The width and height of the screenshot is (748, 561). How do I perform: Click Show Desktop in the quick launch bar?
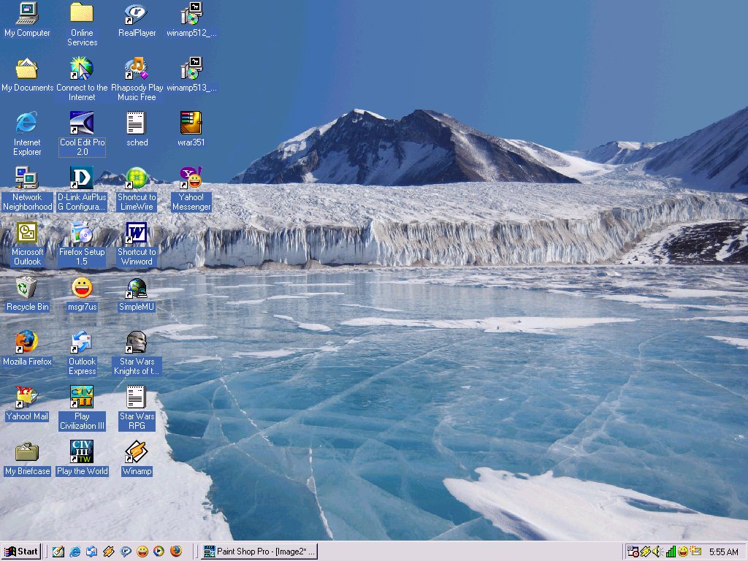[x=58, y=552]
